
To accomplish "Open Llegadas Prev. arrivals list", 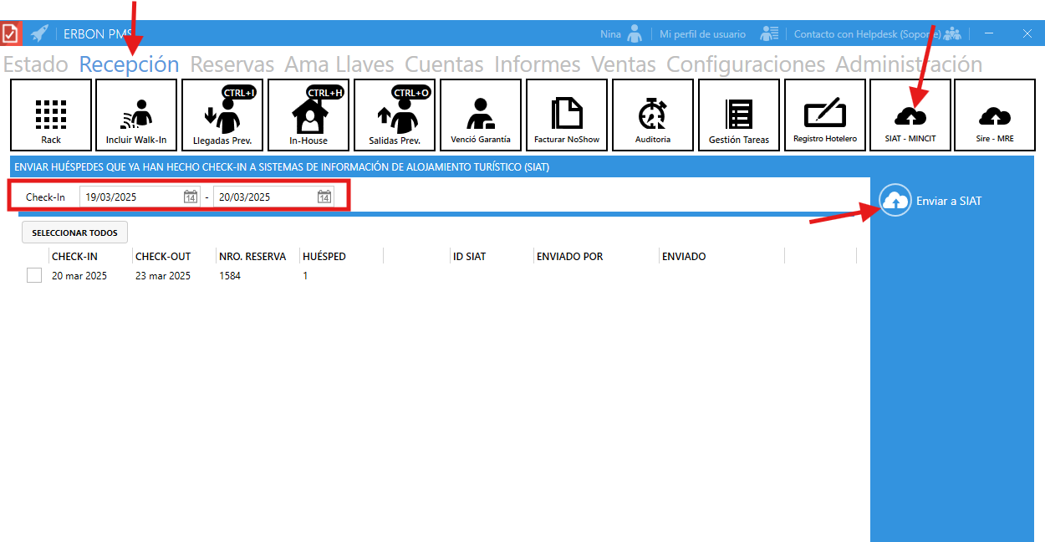I will point(222,115).
